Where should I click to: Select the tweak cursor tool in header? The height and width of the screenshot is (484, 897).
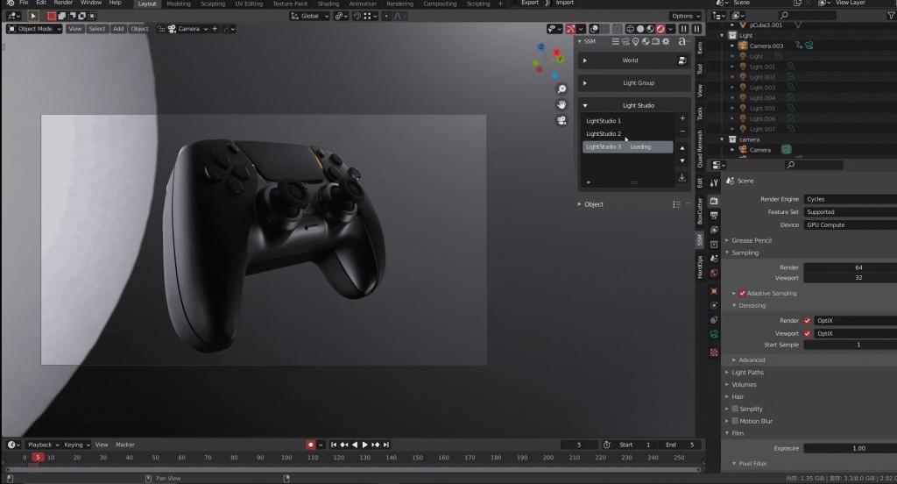[x=32, y=16]
